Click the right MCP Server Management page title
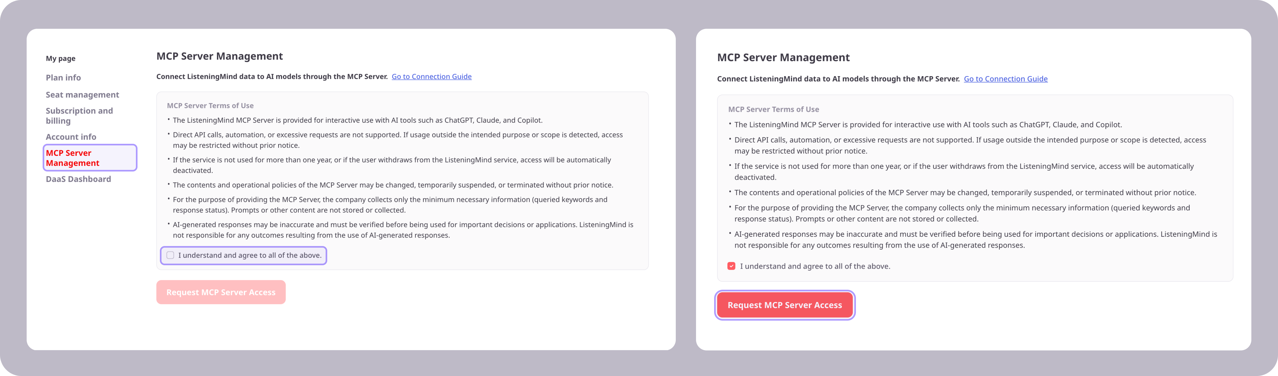This screenshot has width=1278, height=376. coord(783,58)
